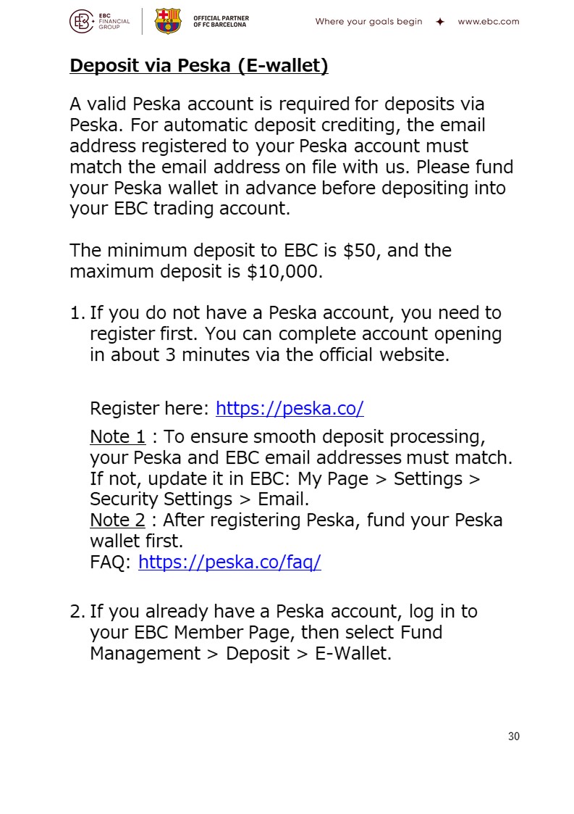Click the page number 30
The height and width of the screenshot is (814, 574).
(x=513, y=736)
